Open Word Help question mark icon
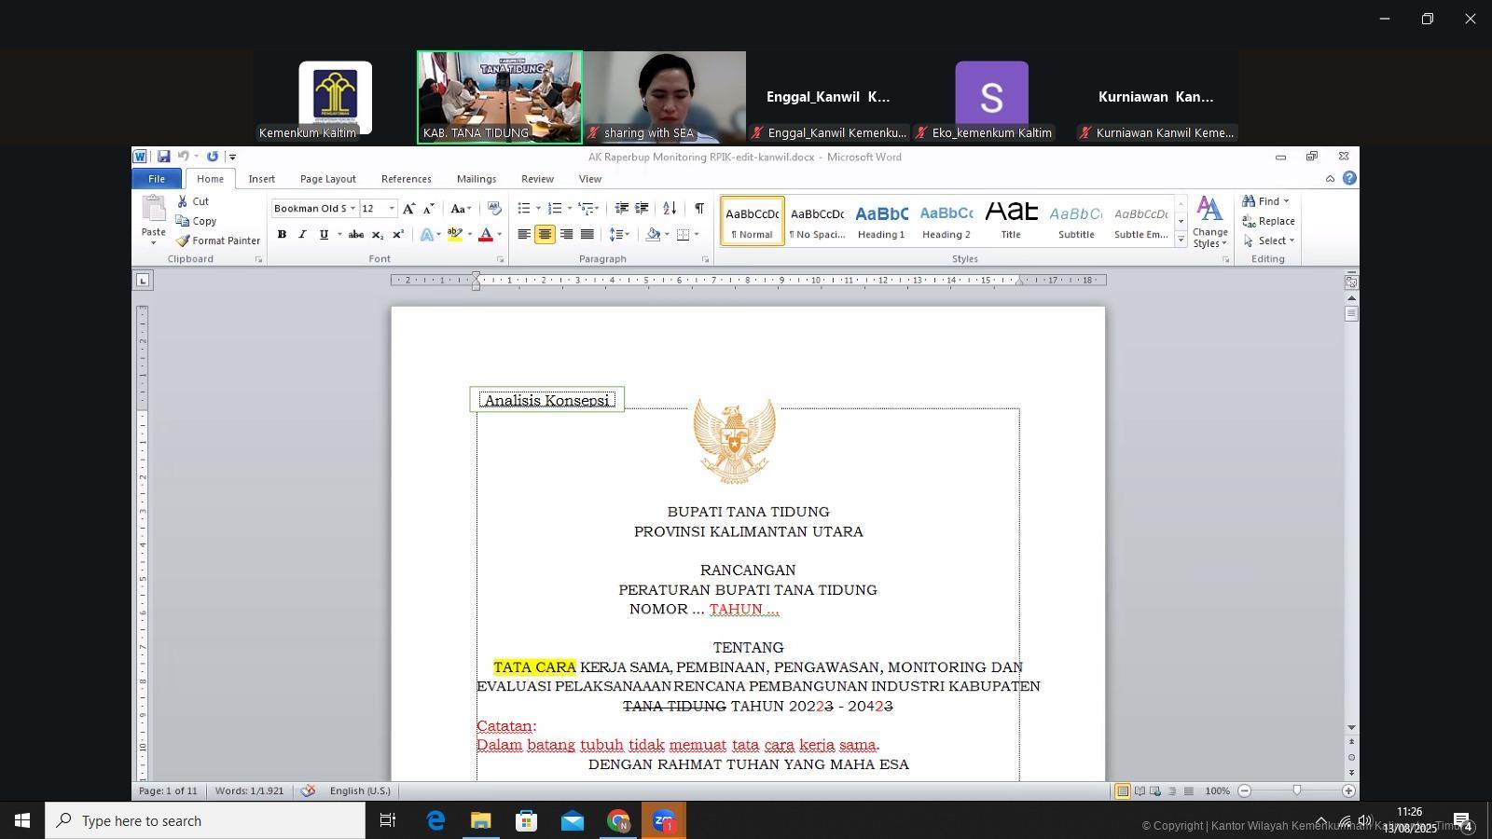 tap(1349, 178)
